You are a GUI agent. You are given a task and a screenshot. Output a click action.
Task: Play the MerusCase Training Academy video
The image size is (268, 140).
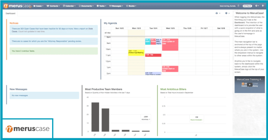249,84
